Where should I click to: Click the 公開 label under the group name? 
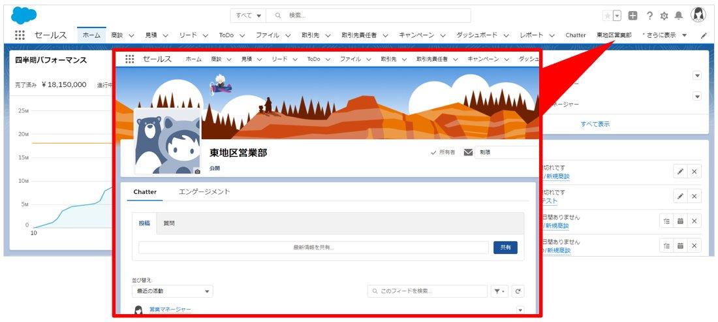[215, 169]
